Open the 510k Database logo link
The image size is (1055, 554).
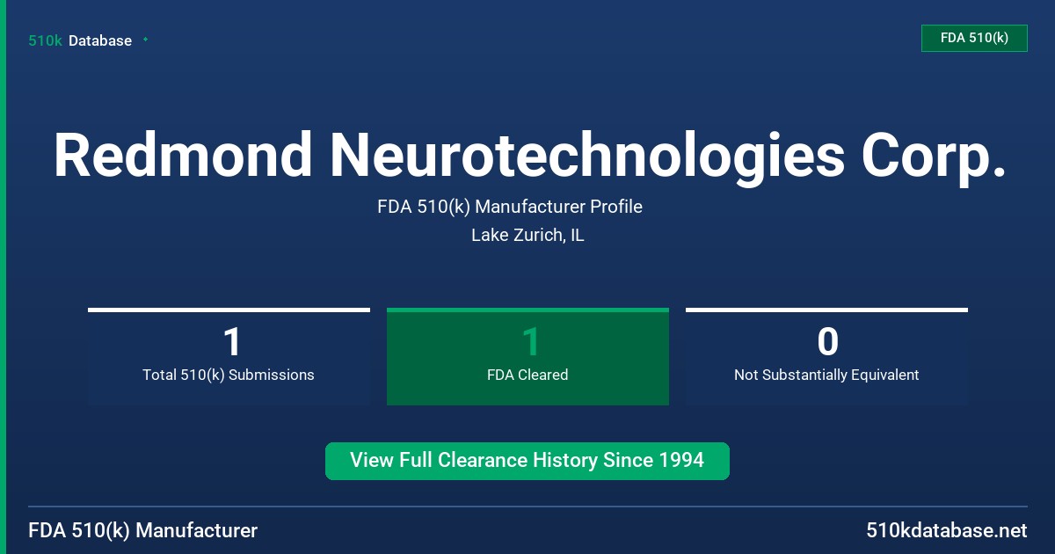pyautogui.click(x=80, y=40)
